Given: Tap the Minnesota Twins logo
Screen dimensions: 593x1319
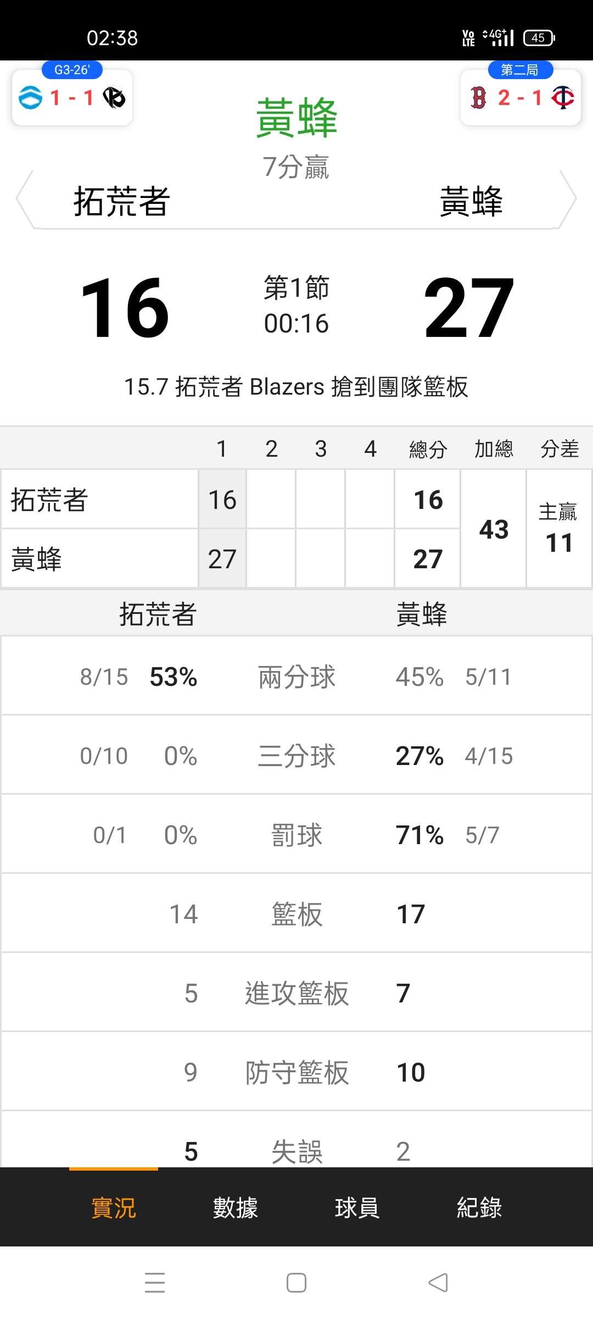Looking at the screenshot, I should (x=563, y=98).
